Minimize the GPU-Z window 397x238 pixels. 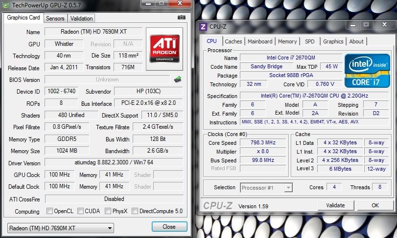coord(148,3)
